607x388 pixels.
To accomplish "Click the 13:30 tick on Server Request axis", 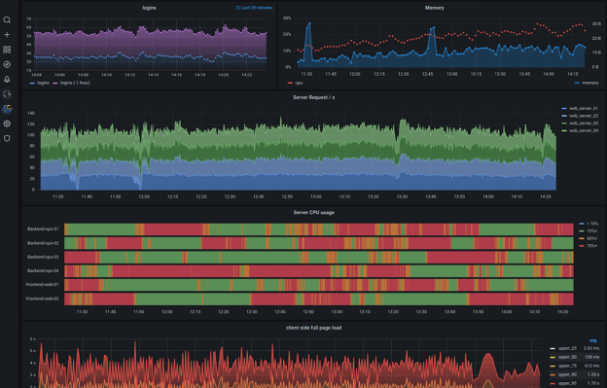I will coord(402,196).
